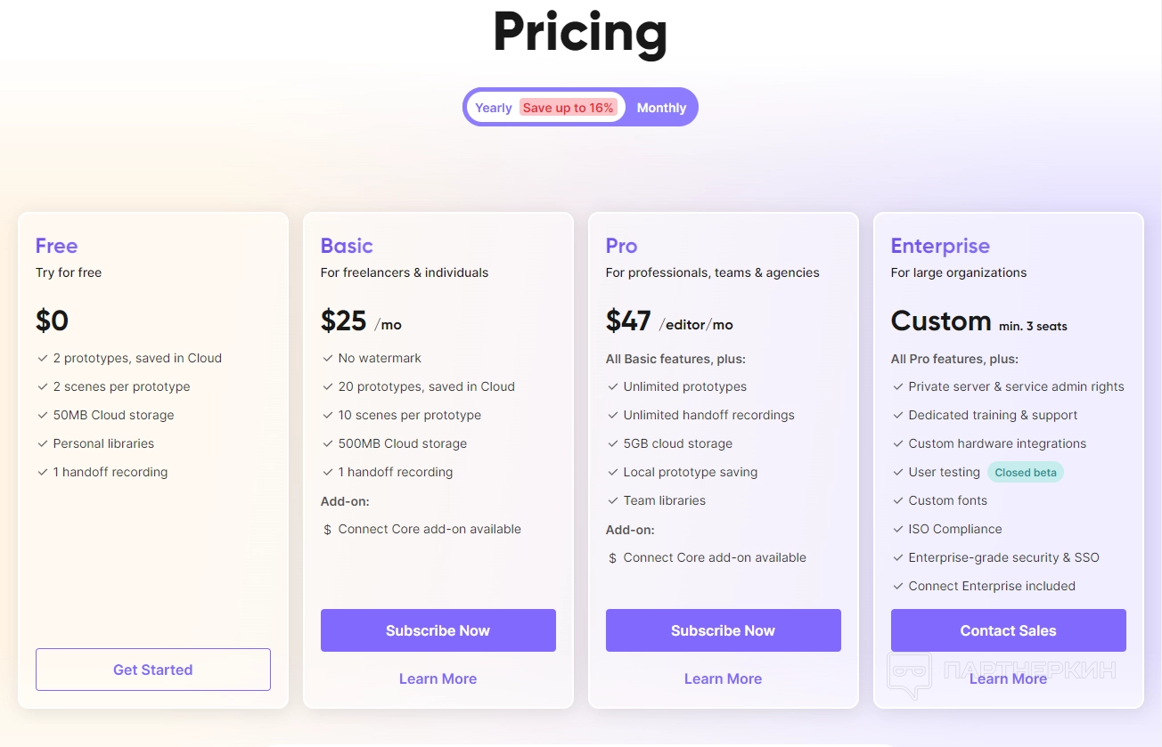Click dollar icon beside Pro Connect Core add-on
Screen dimensions: 1162x747
[612, 558]
